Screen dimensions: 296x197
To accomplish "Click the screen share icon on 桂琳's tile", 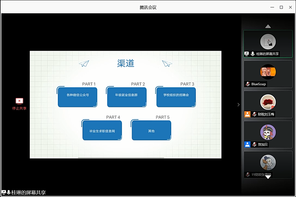I will 247,54.
